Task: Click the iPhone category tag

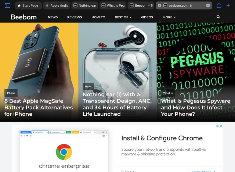Action: coord(11,93)
